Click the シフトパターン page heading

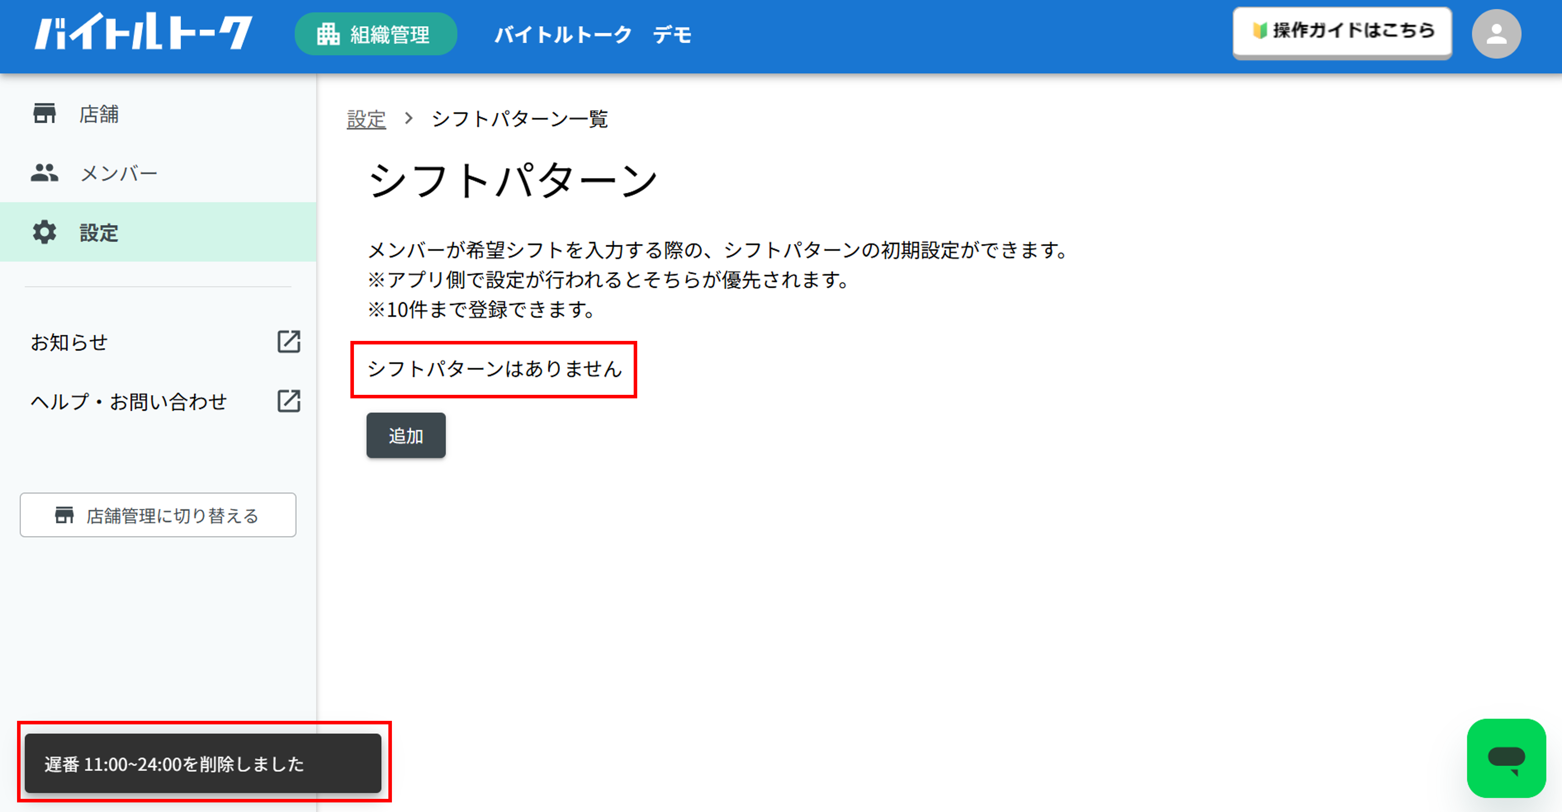[x=513, y=180]
